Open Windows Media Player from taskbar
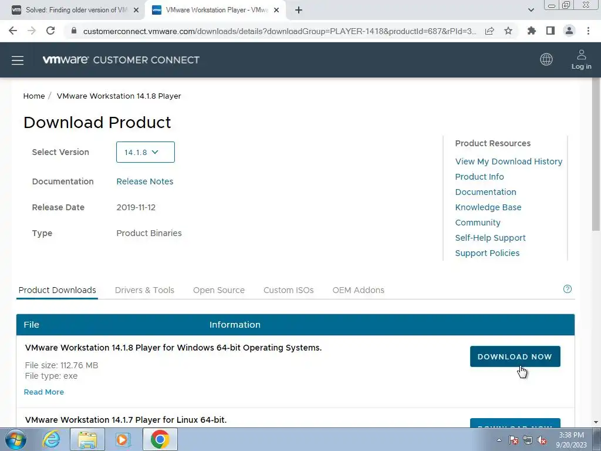 click(123, 439)
